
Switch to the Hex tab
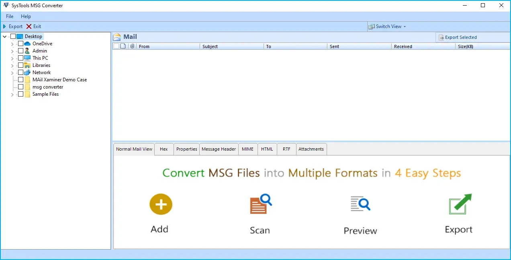point(164,149)
